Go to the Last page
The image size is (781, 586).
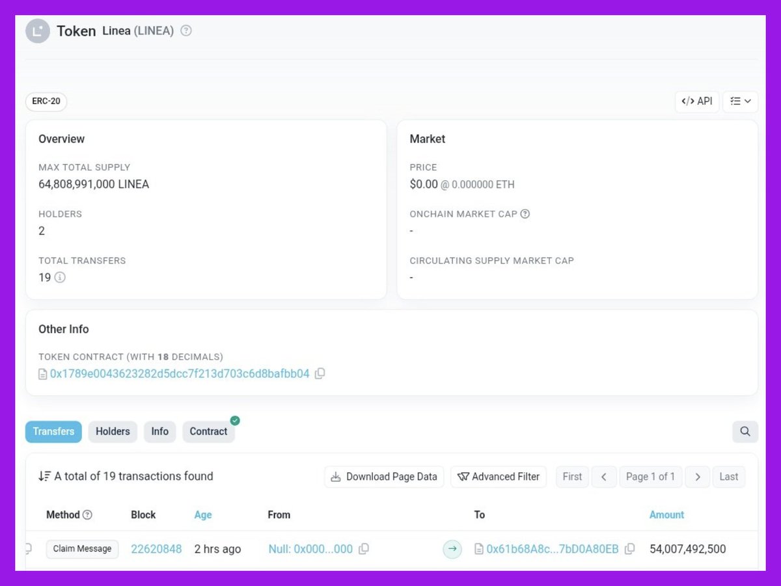tap(729, 477)
